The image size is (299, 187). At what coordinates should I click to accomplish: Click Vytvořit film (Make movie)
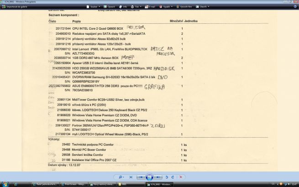pos(184,7)
